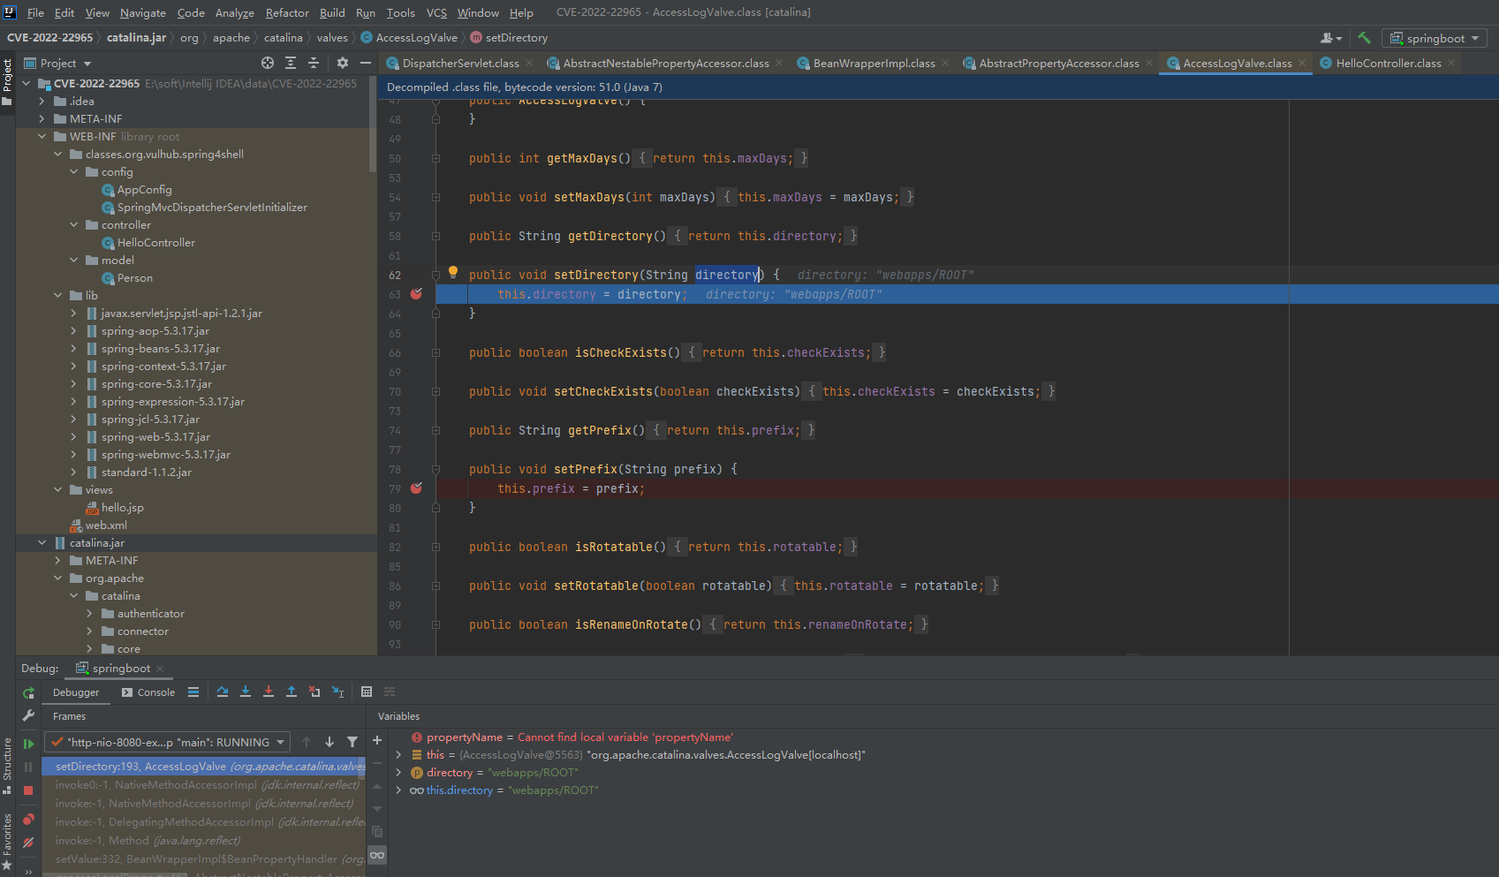Step Out in debugger toolbar

(x=291, y=692)
